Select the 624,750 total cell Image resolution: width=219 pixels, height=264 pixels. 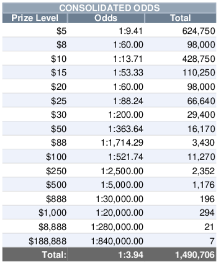point(181,31)
